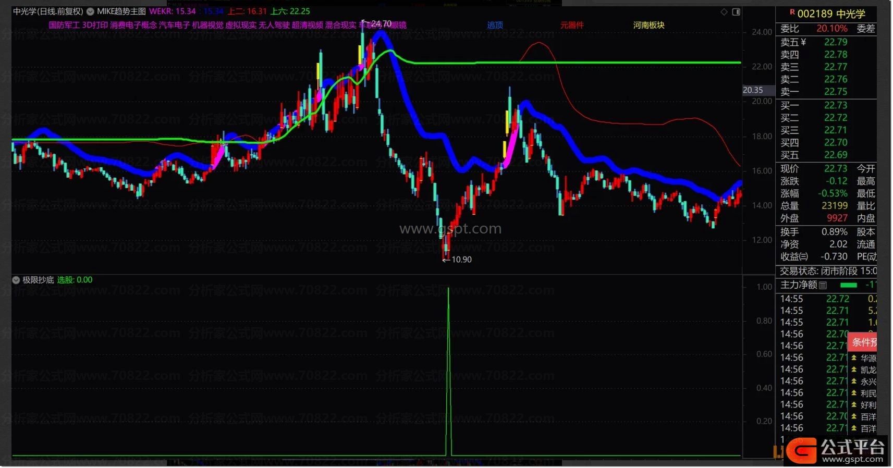Select the 国防军工 sector tag
The width and height of the screenshot is (893, 468).
(x=64, y=25)
